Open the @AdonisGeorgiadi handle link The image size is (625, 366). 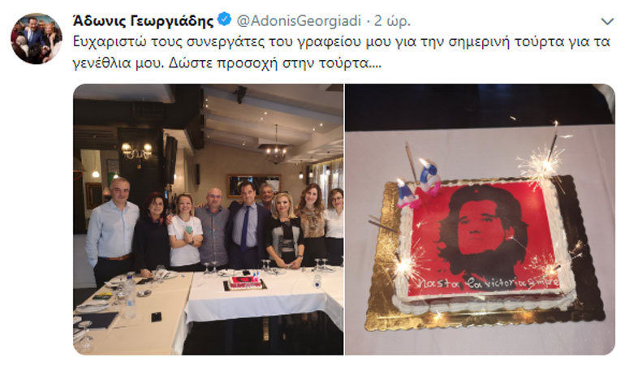299,21
